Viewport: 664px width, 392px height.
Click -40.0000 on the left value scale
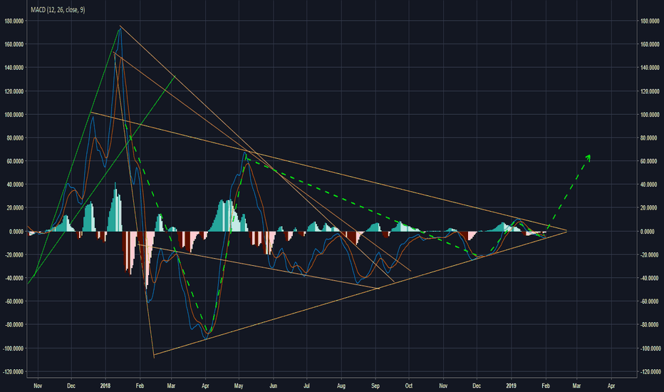click(x=14, y=278)
